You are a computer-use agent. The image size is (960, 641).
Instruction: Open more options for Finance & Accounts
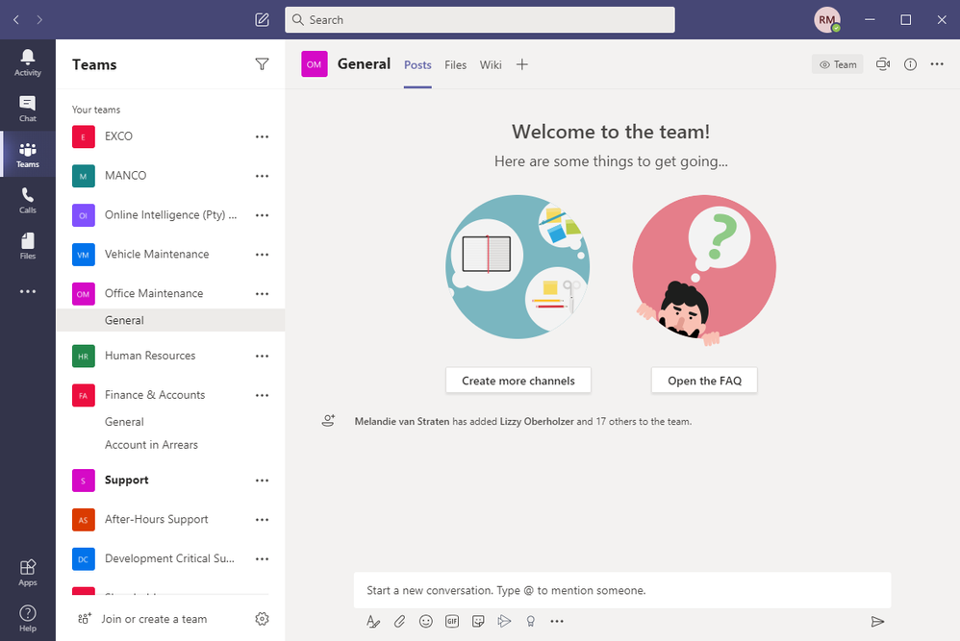tap(262, 395)
